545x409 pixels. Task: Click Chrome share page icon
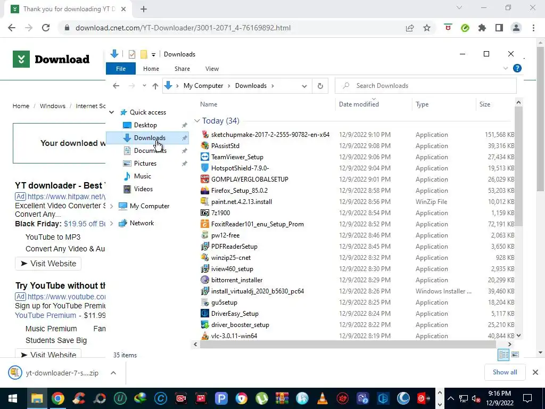pyautogui.click(x=410, y=28)
